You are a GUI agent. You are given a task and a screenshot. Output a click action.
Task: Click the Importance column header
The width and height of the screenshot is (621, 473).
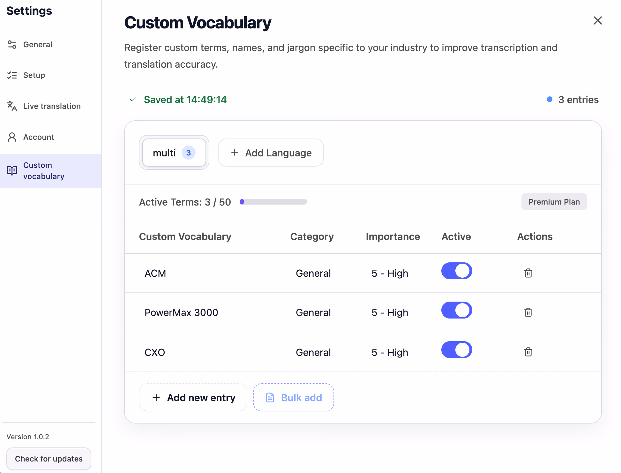click(393, 236)
